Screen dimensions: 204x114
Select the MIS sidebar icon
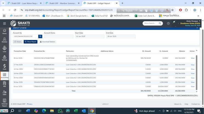pyautogui.click(x=4, y=84)
